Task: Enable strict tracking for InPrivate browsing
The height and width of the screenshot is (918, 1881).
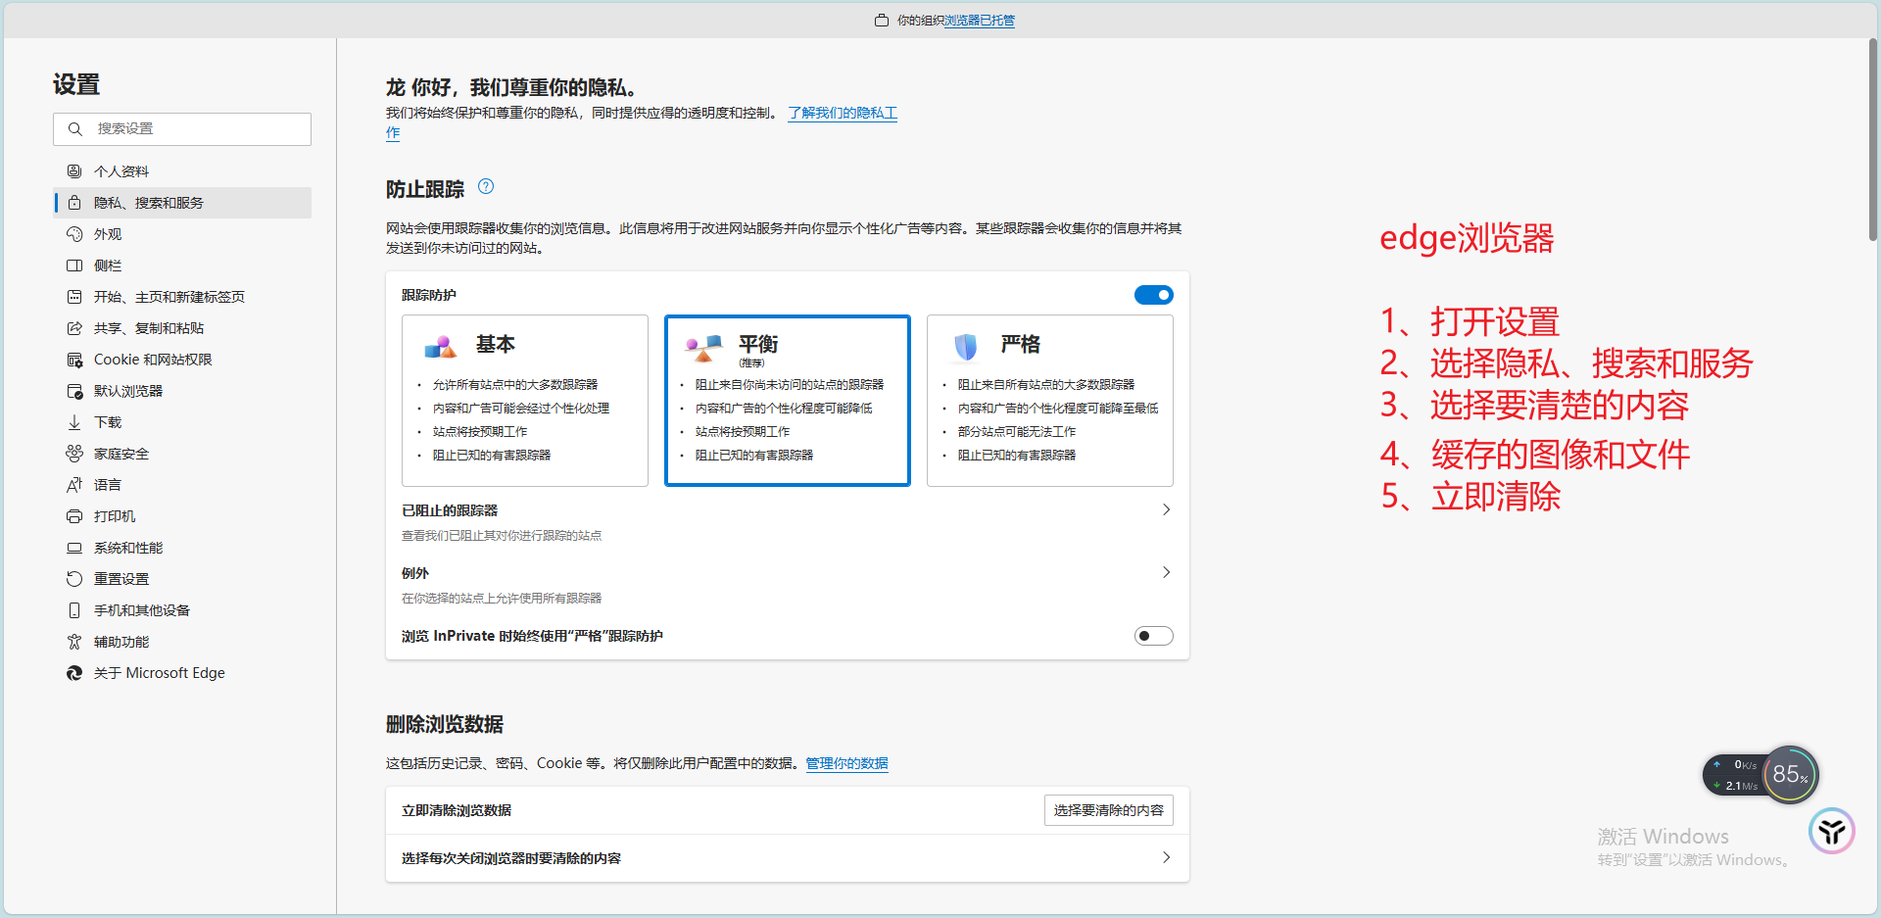Action: pyautogui.click(x=1154, y=636)
